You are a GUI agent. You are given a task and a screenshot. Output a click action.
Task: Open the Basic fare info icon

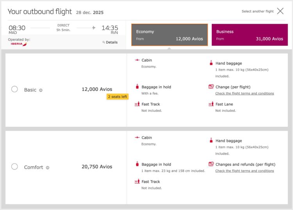click(x=41, y=90)
